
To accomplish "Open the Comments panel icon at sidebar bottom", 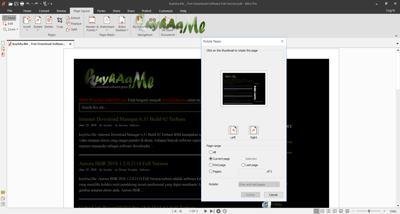I will click(x=3, y=193).
